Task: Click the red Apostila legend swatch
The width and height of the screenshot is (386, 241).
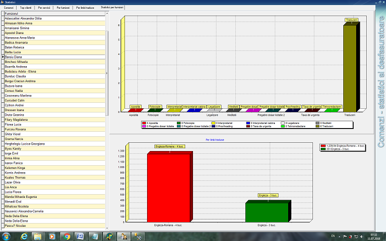Action: 143,123
